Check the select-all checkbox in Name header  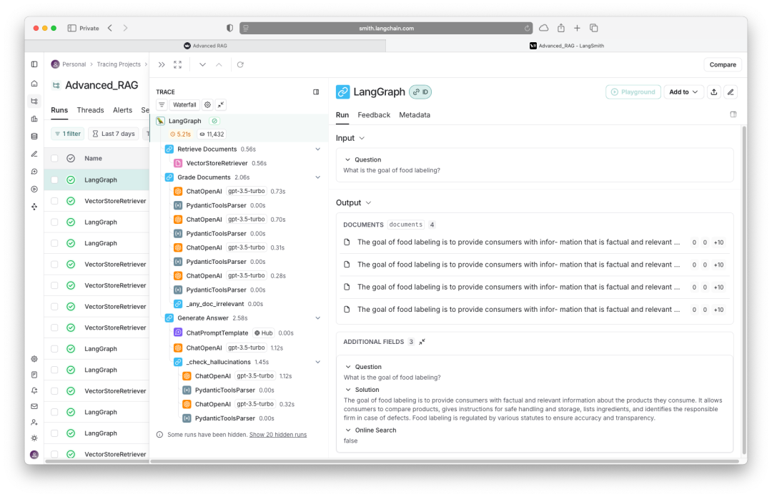pos(54,158)
